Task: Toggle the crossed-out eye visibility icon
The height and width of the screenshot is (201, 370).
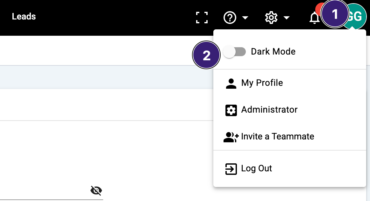Action: tap(96, 190)
